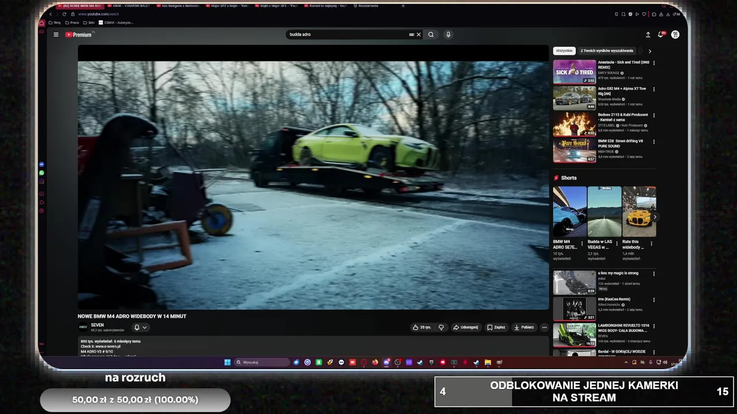Image resolution: width=737 pixels, height=414 pixels.
Task: Open options menu for u kno my magic is strong
Action: (x=654, y=274)
